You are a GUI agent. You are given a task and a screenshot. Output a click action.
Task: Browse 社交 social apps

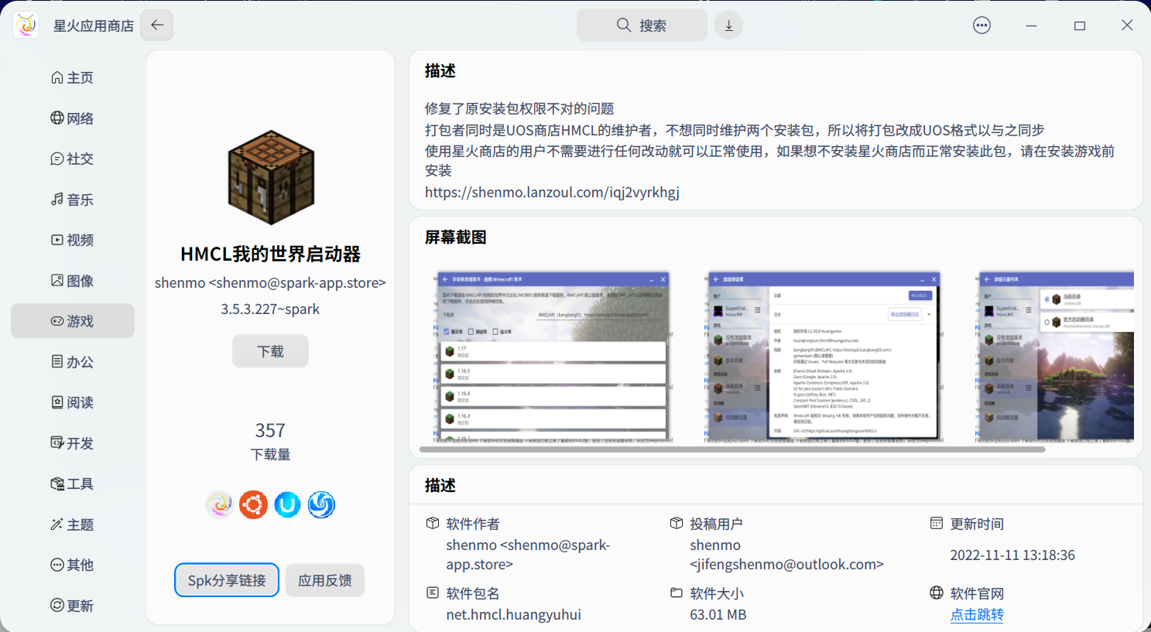(x=74, y=159)
